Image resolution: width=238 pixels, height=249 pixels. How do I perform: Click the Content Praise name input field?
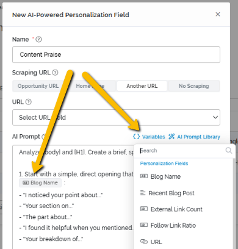point(116,54)
